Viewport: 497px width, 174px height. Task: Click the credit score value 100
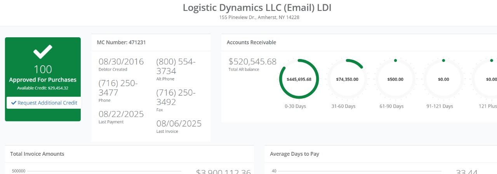coord(43,70)
